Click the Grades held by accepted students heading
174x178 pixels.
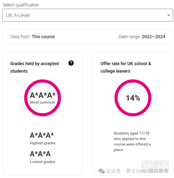point(35,67)
